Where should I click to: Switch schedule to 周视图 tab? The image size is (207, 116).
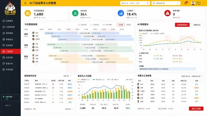click(x=128, y=24)
